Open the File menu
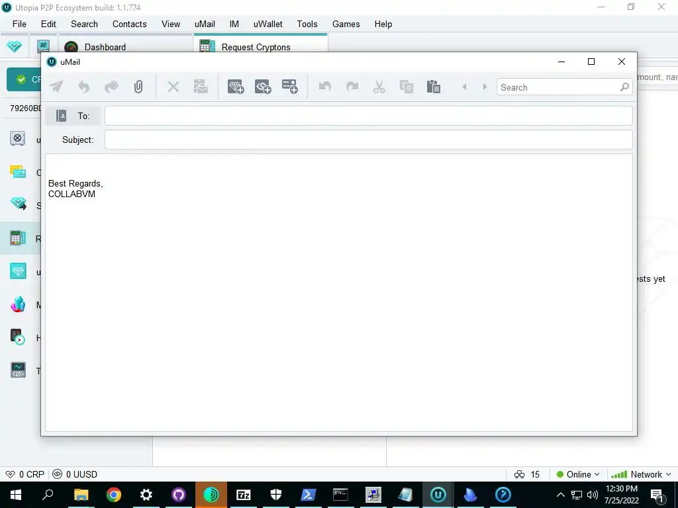 [x=19, y=24]
